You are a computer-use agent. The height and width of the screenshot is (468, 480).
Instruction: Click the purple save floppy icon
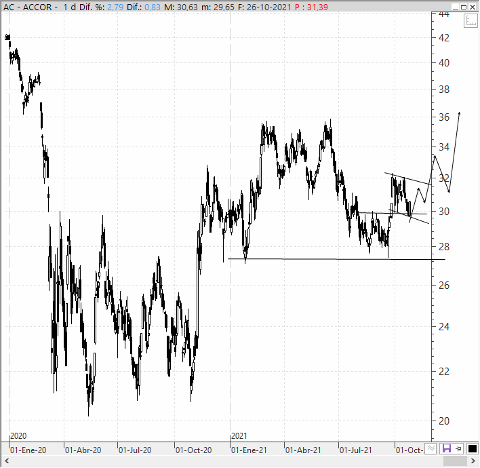point(447,449)
